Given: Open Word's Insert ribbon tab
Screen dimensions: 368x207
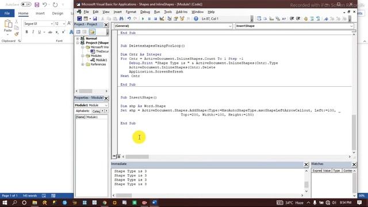Looking at the screenshot, I should pyautogui.click(x=40, y=13).
